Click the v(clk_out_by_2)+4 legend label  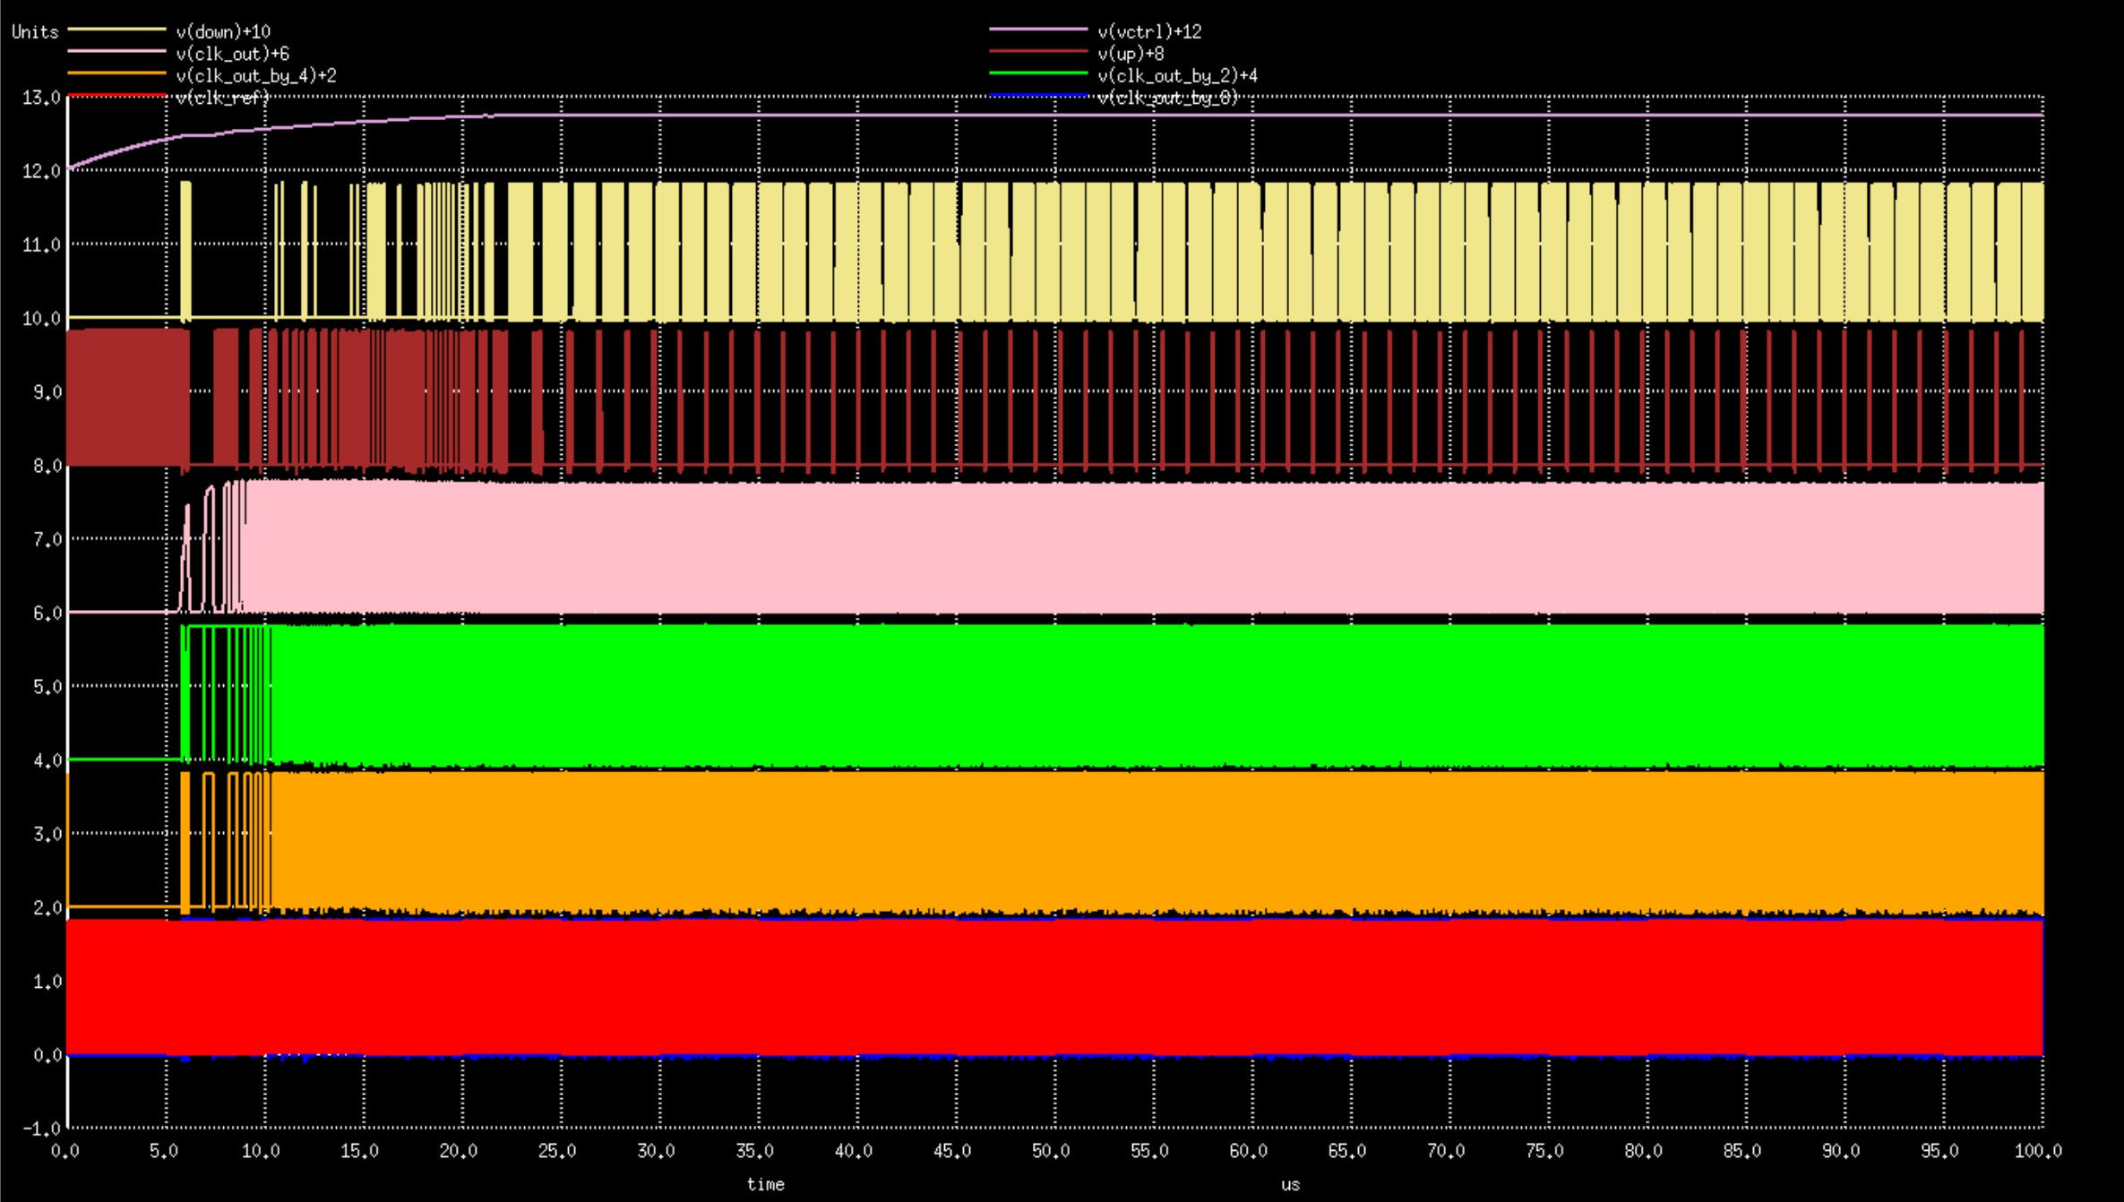[x=1177, y=76]
